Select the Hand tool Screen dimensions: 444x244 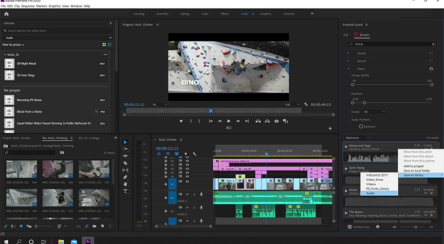click(125, 184)
